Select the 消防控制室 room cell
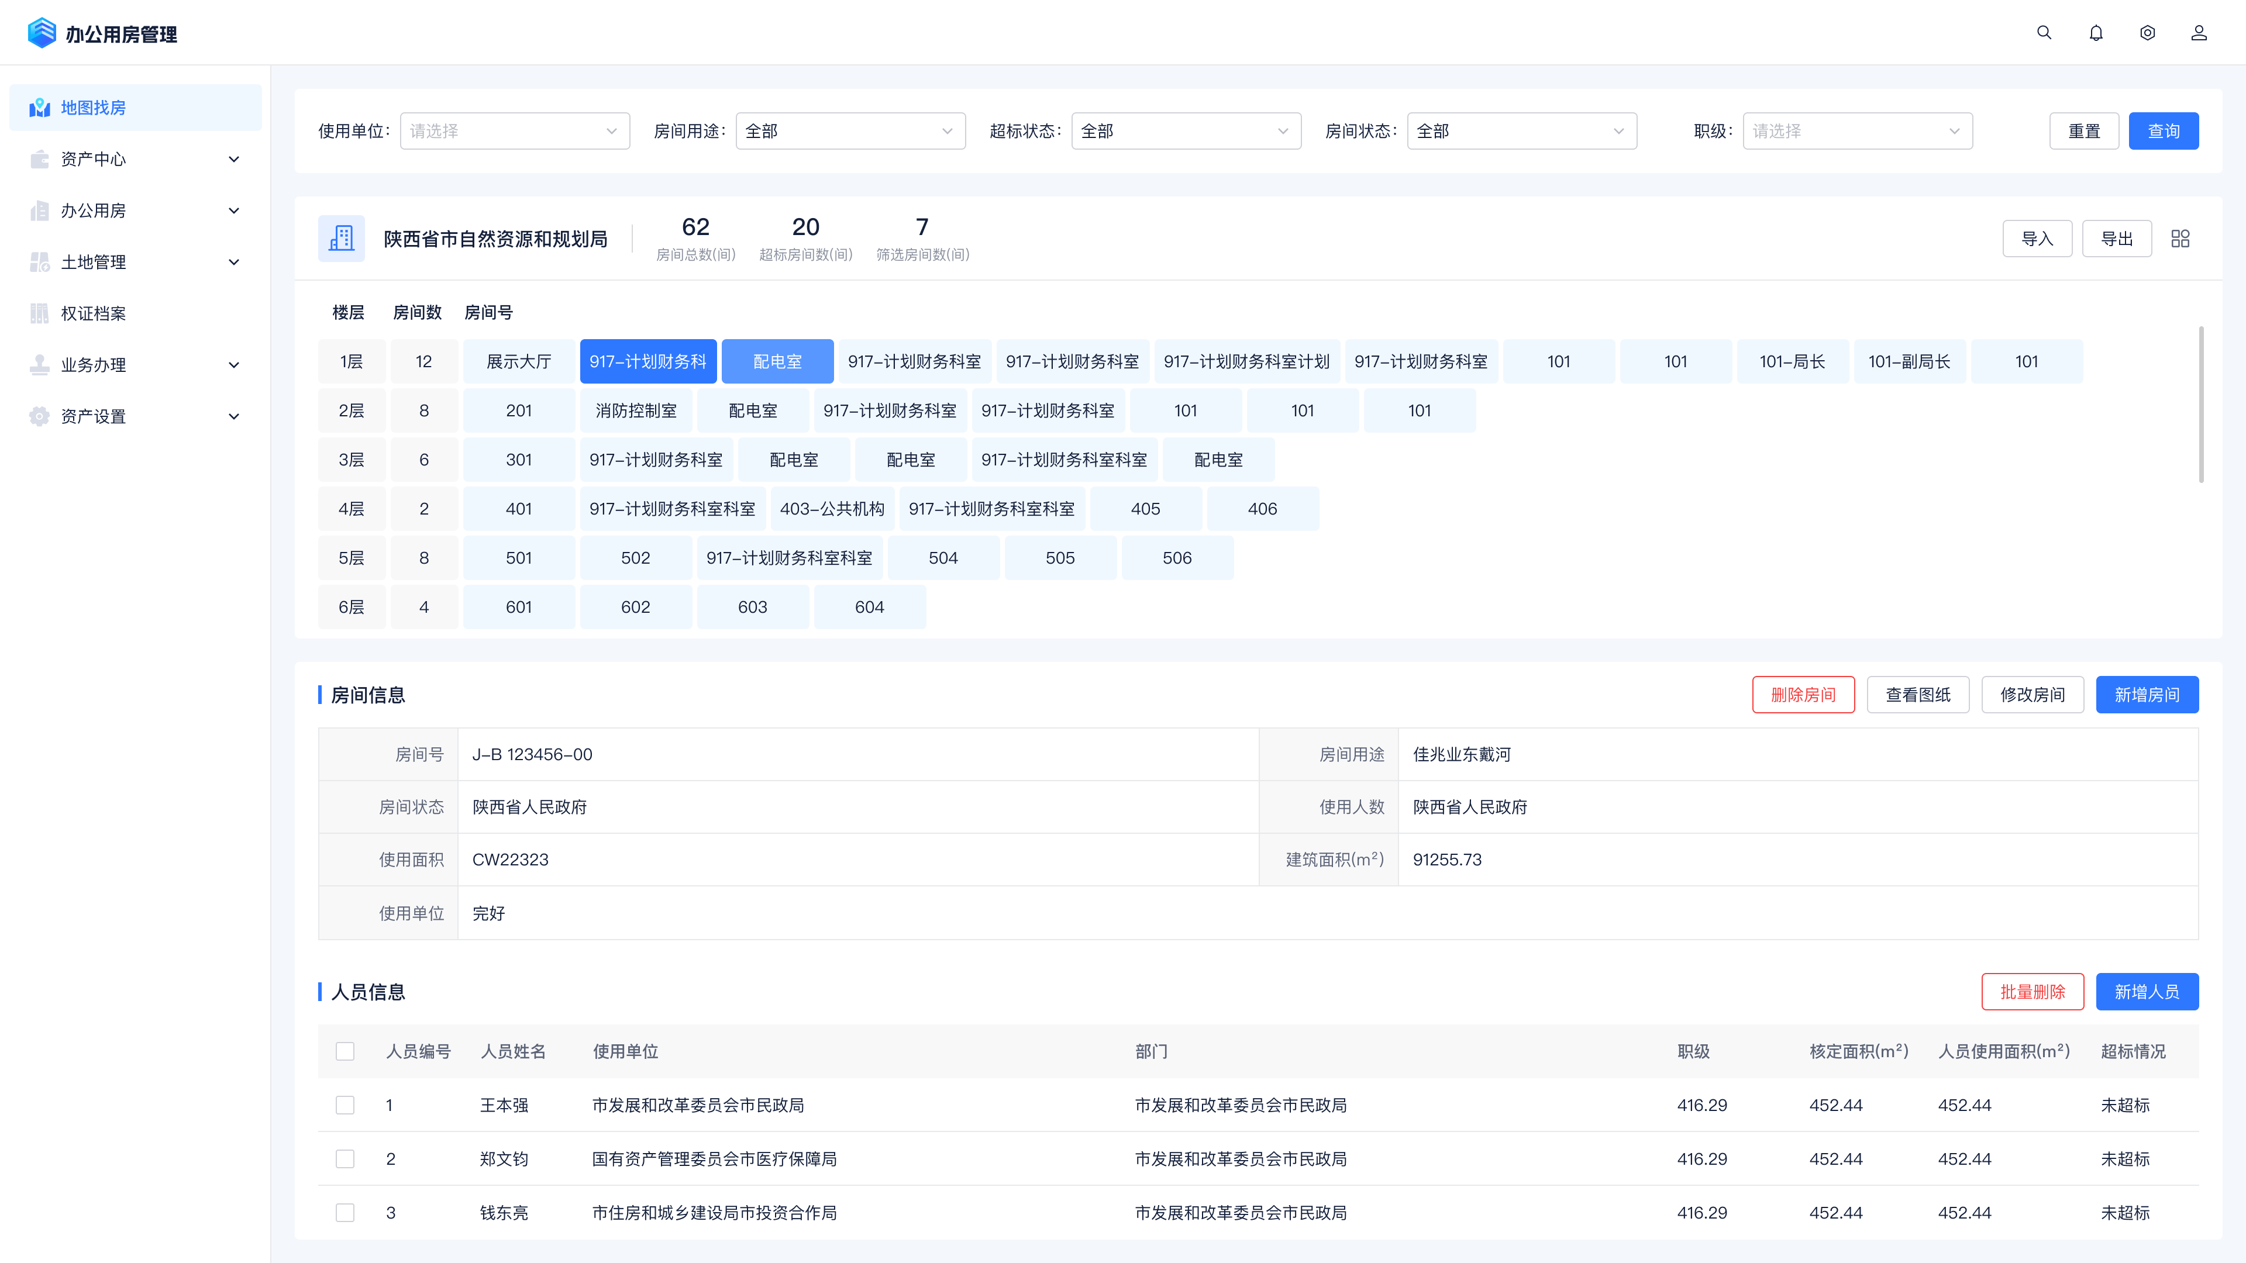This screenshot has height=1263, width=2246. 636,410
